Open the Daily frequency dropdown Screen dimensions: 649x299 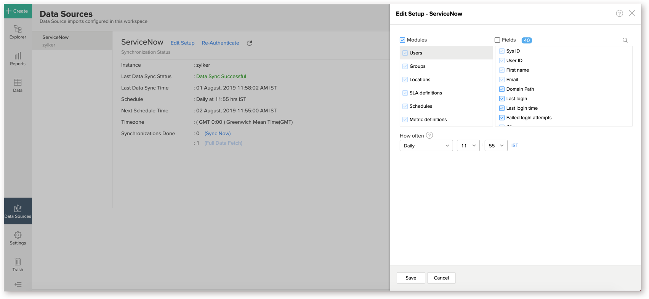click(426, 146)
